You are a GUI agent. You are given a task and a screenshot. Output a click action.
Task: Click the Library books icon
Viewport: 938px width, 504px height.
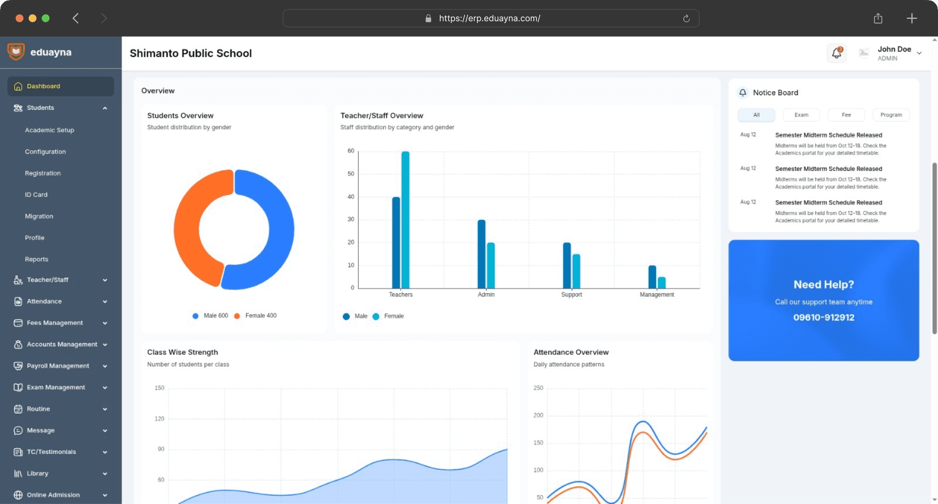point(18,474)
